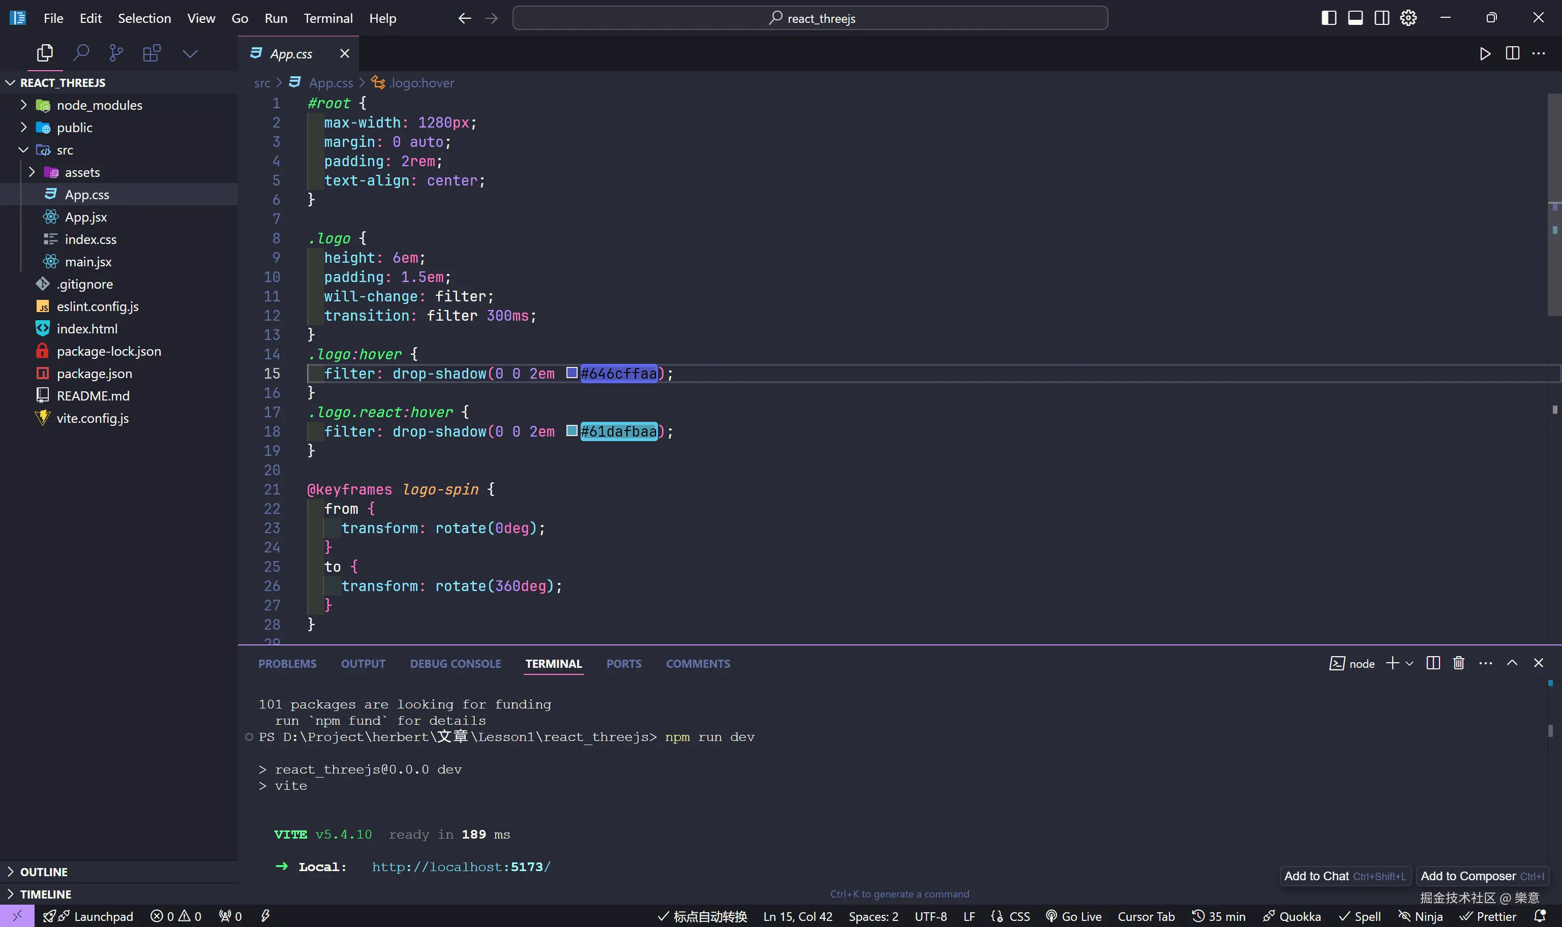
Task: Switch to the DEBUG CONSOLE tab
Action: pos(456,663)
